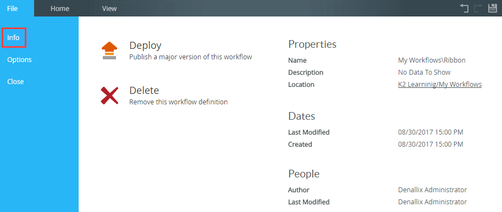The height and width of the screenshot is (212, 502).
Task: Click the Author label
Action: pos(299,190)
